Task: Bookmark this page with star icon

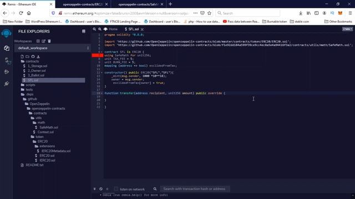Action: click(x=210, y=13)
